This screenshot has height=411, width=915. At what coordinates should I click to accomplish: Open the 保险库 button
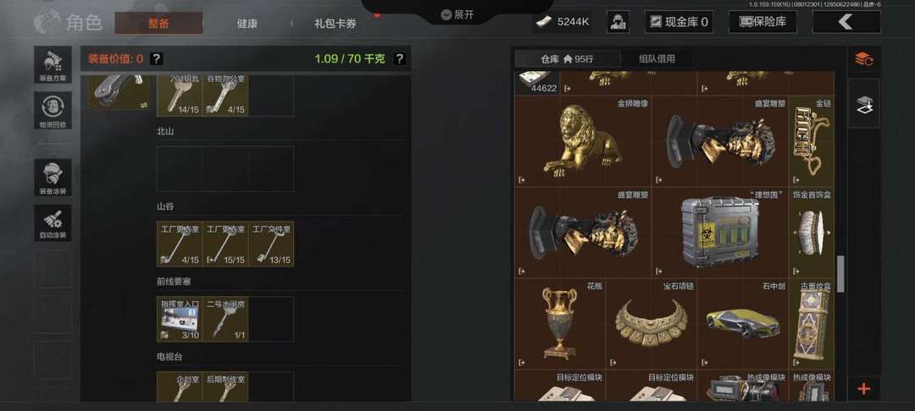[764, 22]
